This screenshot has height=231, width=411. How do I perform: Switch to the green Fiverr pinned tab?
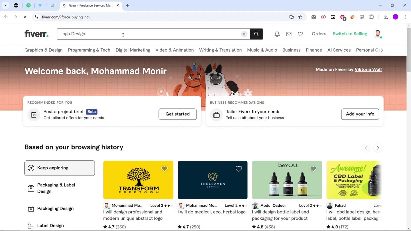tap(28, 5)
